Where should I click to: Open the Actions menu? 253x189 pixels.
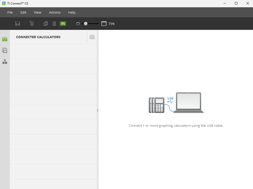coord(55,12)
